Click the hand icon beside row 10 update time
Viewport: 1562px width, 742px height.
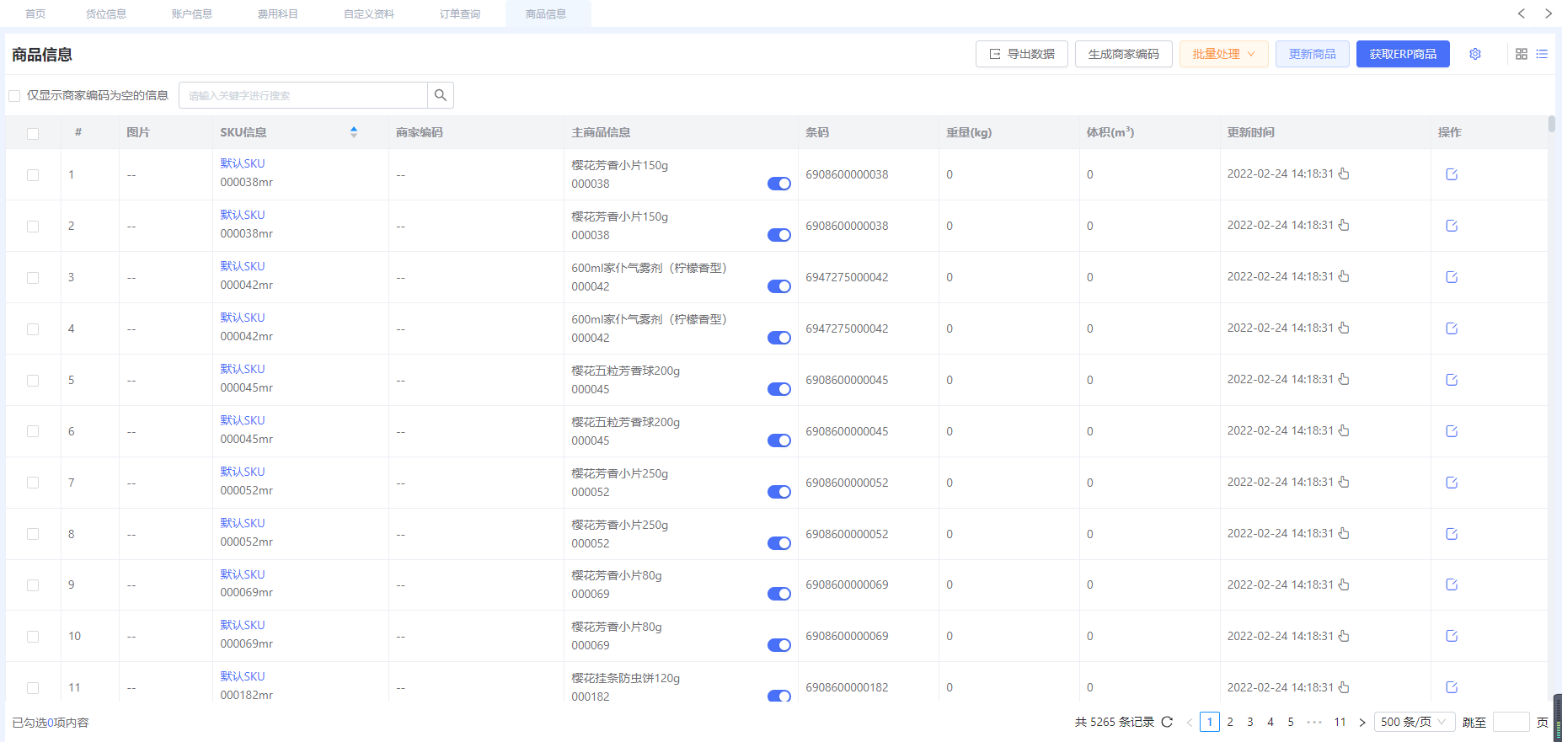tap(1344, 636)
